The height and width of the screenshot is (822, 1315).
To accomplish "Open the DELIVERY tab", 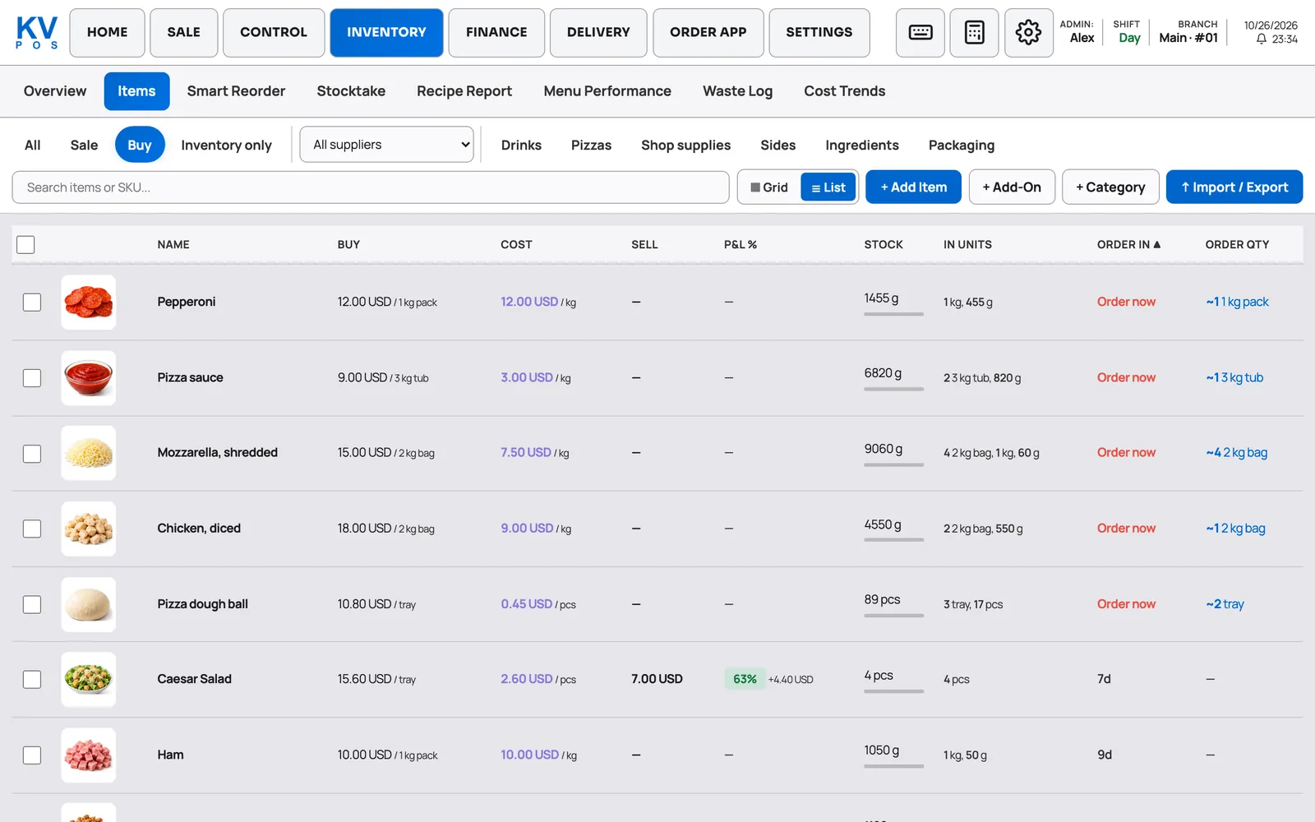I will (598, 33).
